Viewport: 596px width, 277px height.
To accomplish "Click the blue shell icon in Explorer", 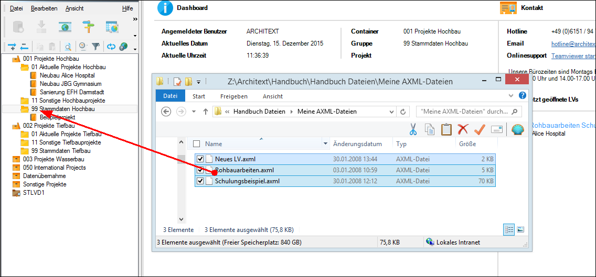I will click(x=518, y=129).
